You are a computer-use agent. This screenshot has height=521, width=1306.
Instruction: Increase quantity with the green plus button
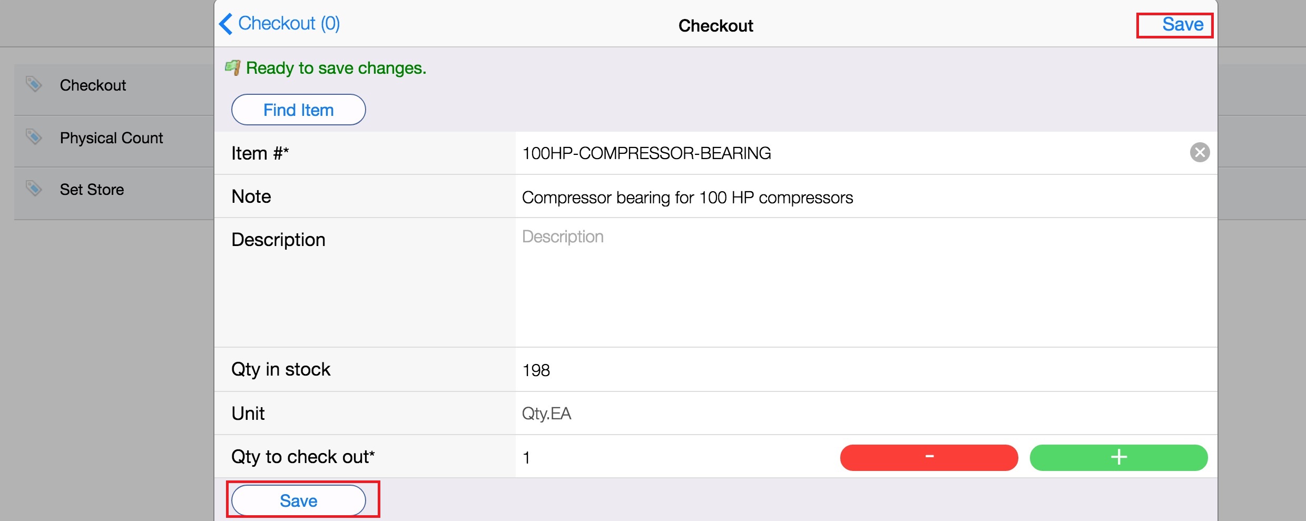tap(1118, 457)
